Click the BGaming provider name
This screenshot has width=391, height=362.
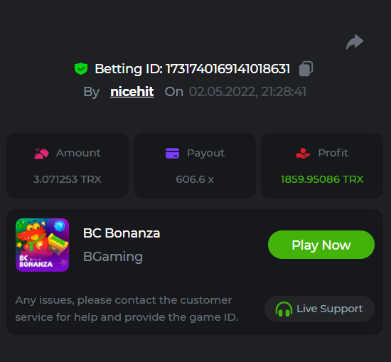(113, 257)
